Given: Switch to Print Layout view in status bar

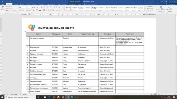Looking at the screenshot, I should (x=155, y=94).
